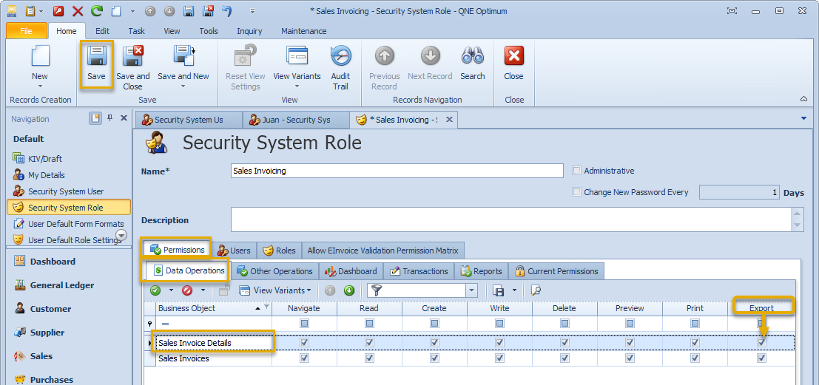Click the green checkmark grant icon in grid toolbar
This screenshot has width=819, height=385.
point(155,290)
